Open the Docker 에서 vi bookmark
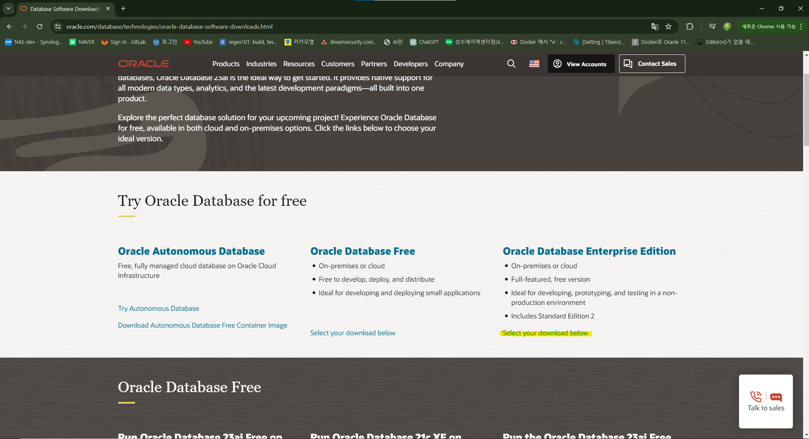This screenshot has height=439, width=809. tap(538, 42)
